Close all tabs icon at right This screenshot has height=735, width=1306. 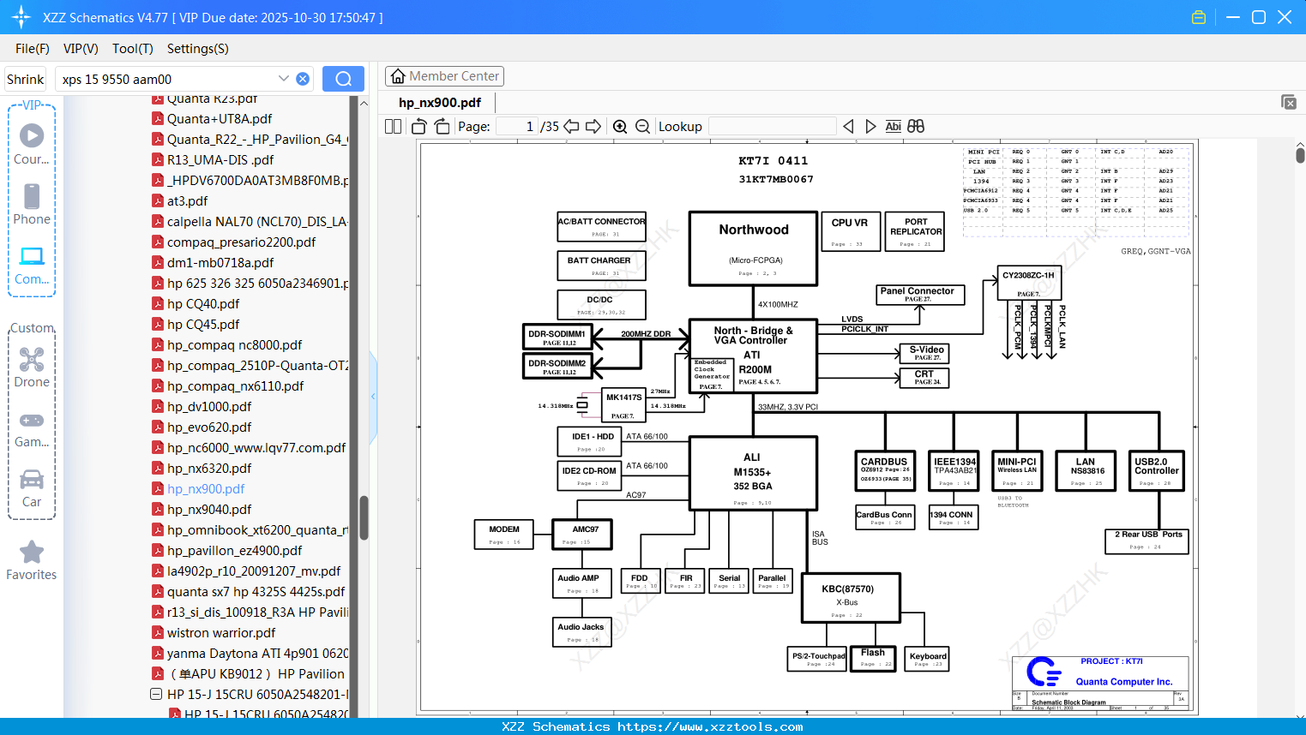click(1289, 102)
